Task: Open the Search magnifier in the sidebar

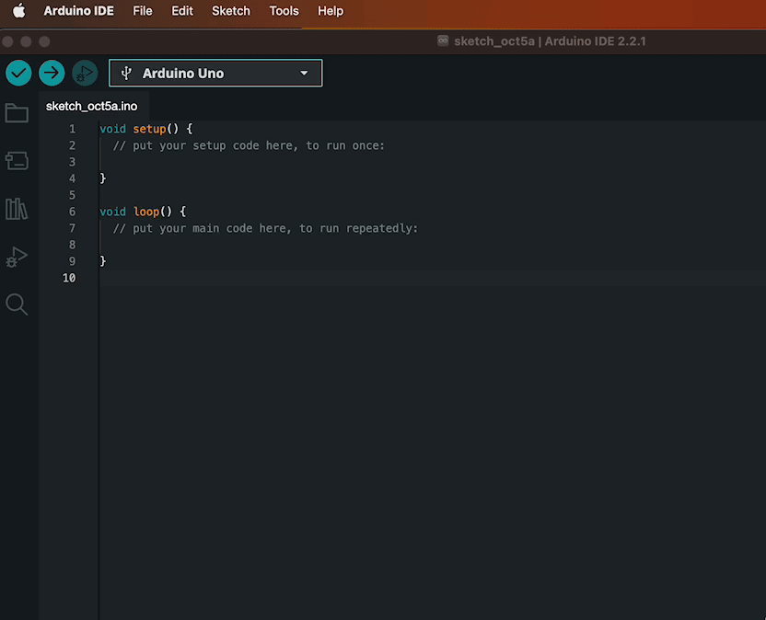Action: [x=17, y=304]
